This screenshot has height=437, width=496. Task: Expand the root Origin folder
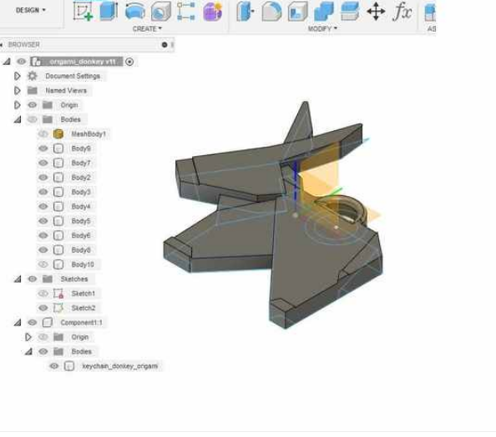pos(17,105)
